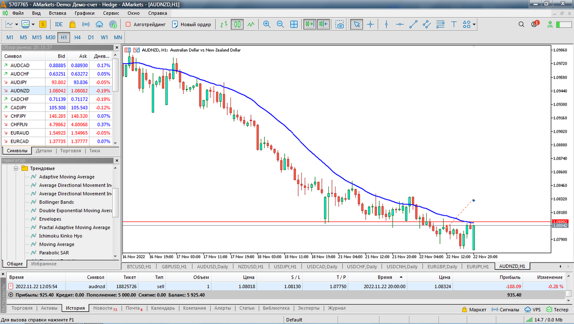Sort history by Время close column
The image size is (574, 324).
(x=385, y=277)
